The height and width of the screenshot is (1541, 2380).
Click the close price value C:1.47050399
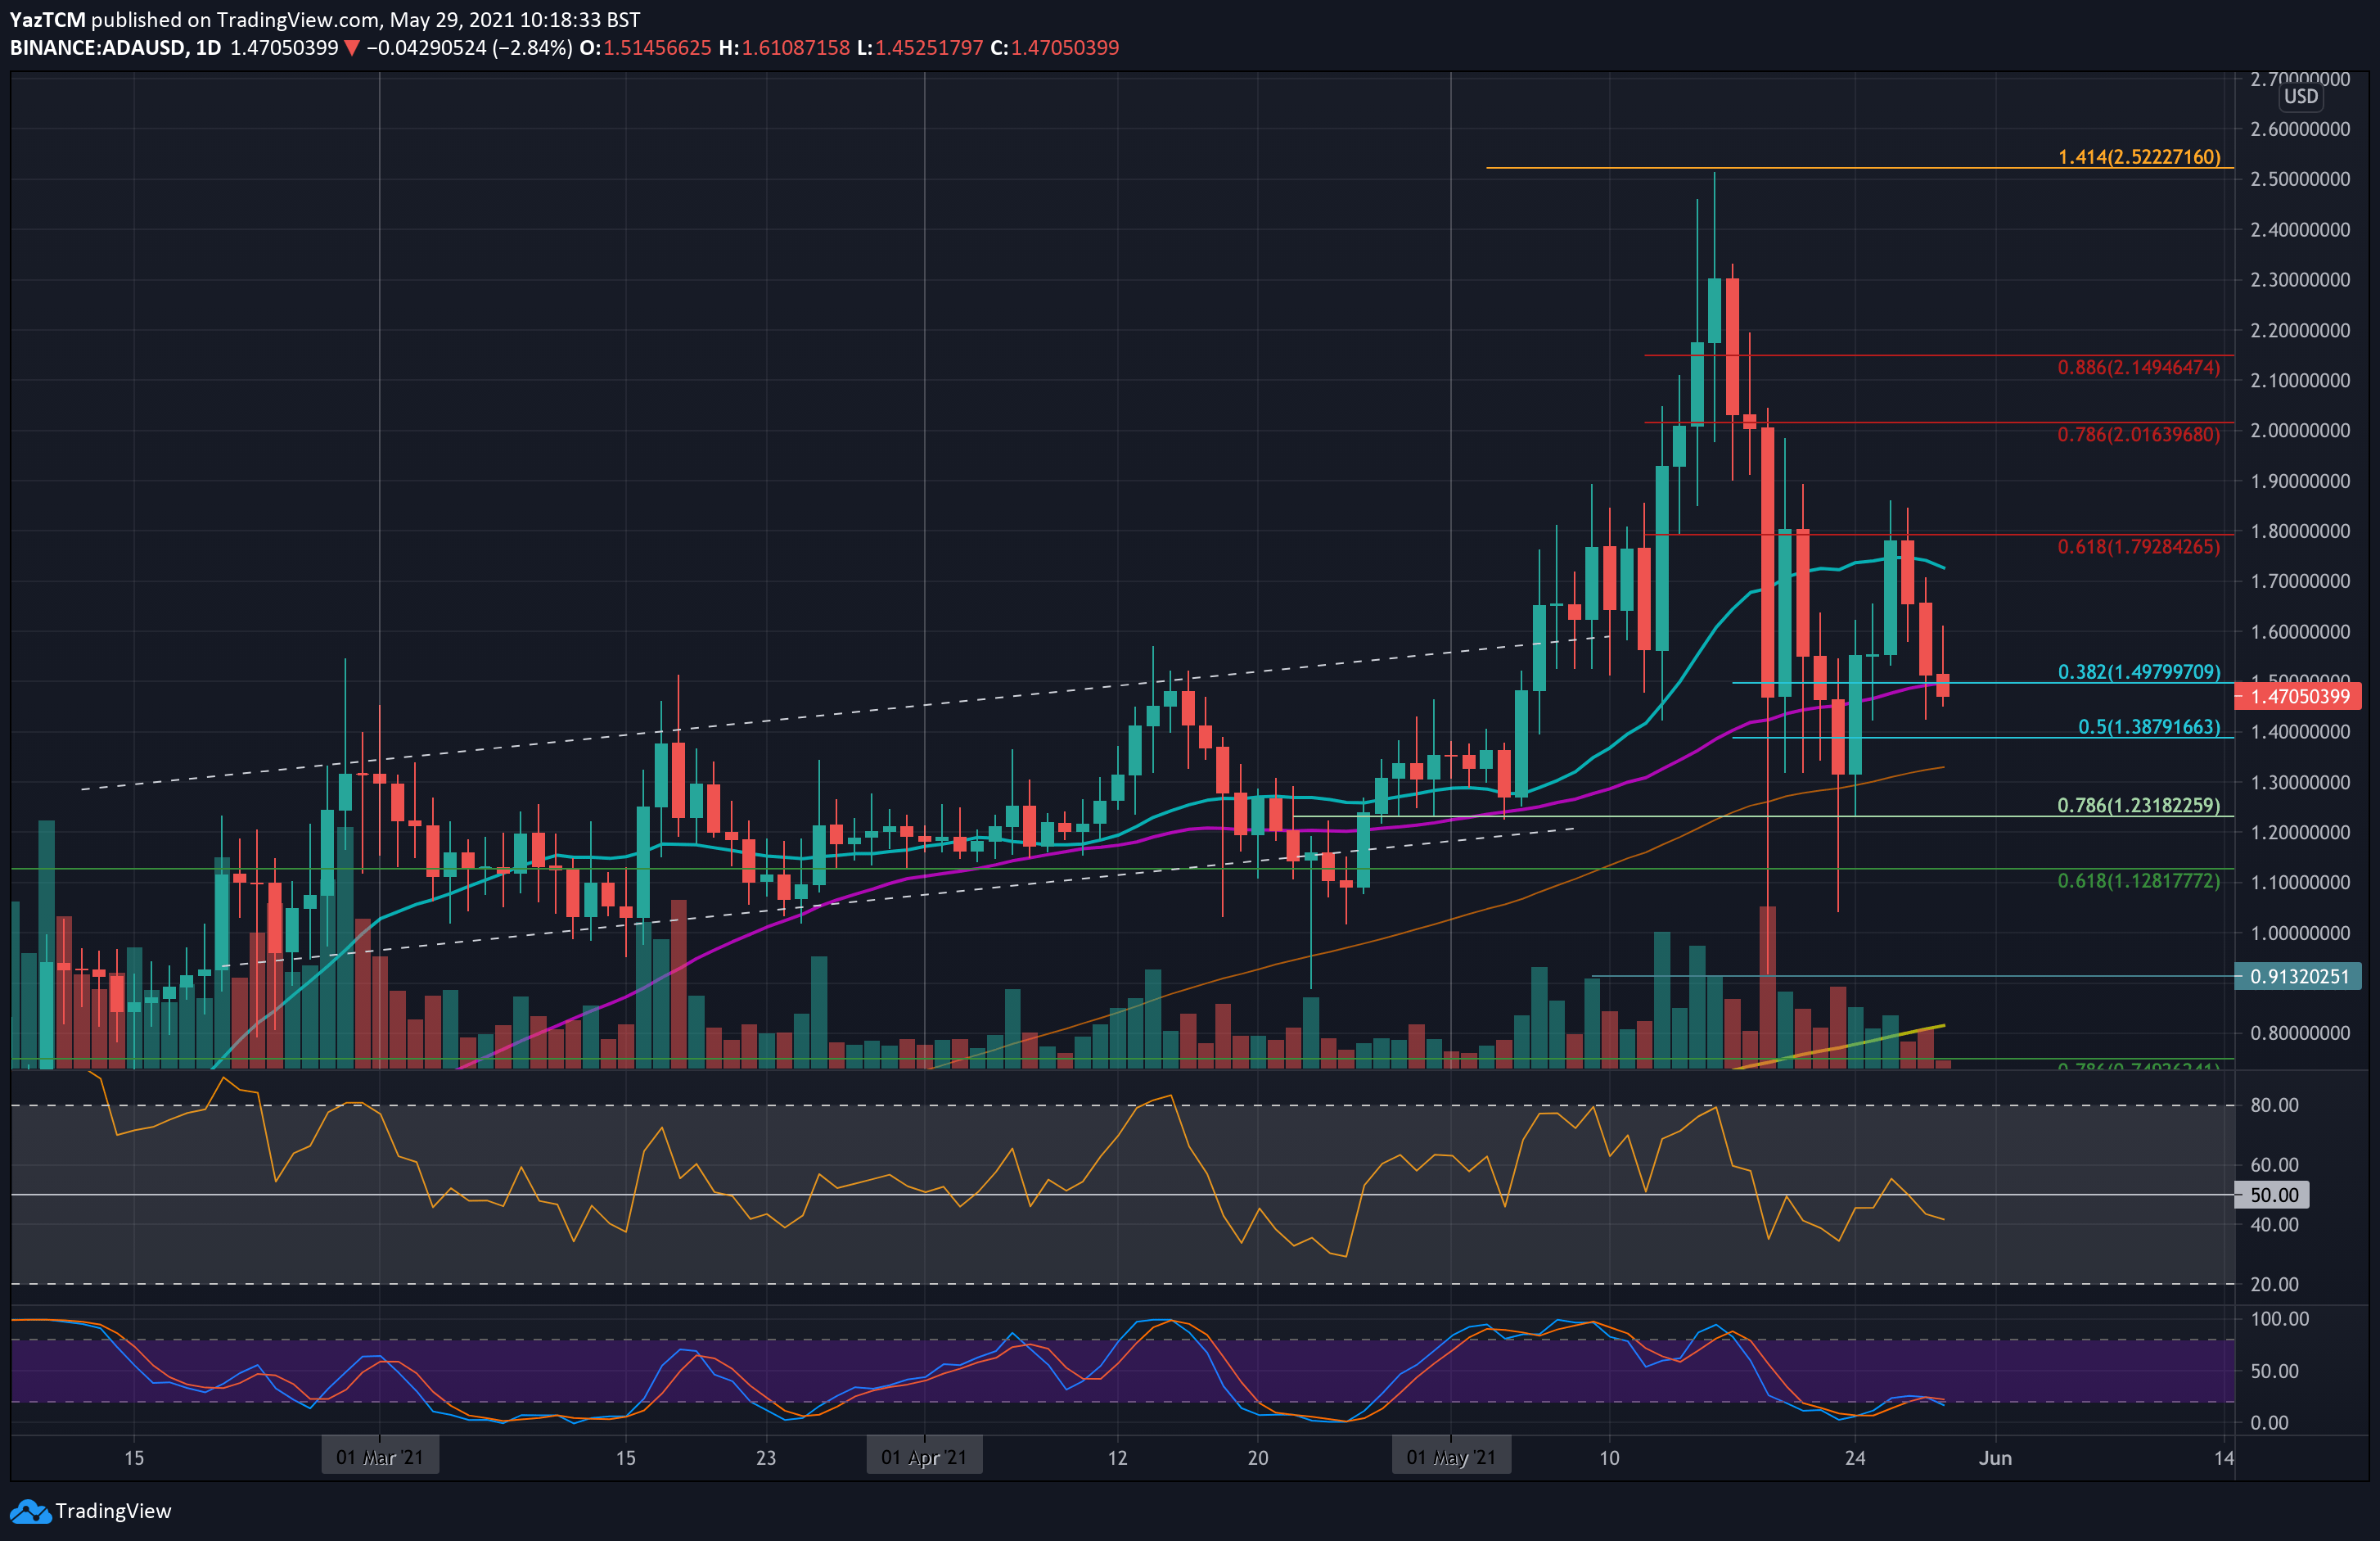(1054, 48)
